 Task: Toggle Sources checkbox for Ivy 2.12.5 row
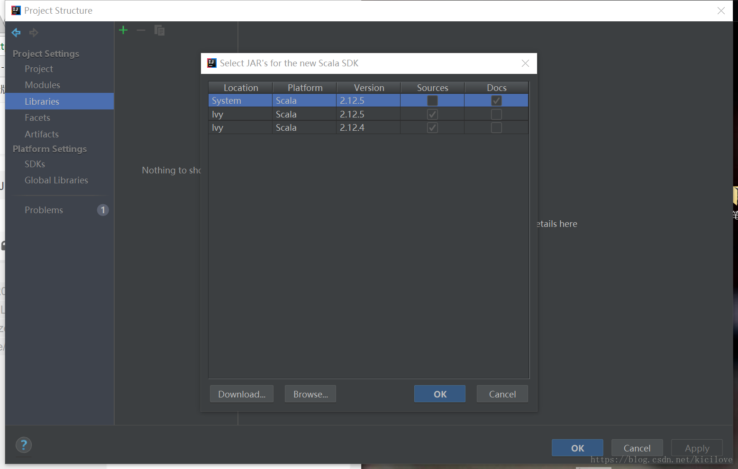[x=432, y=114]
